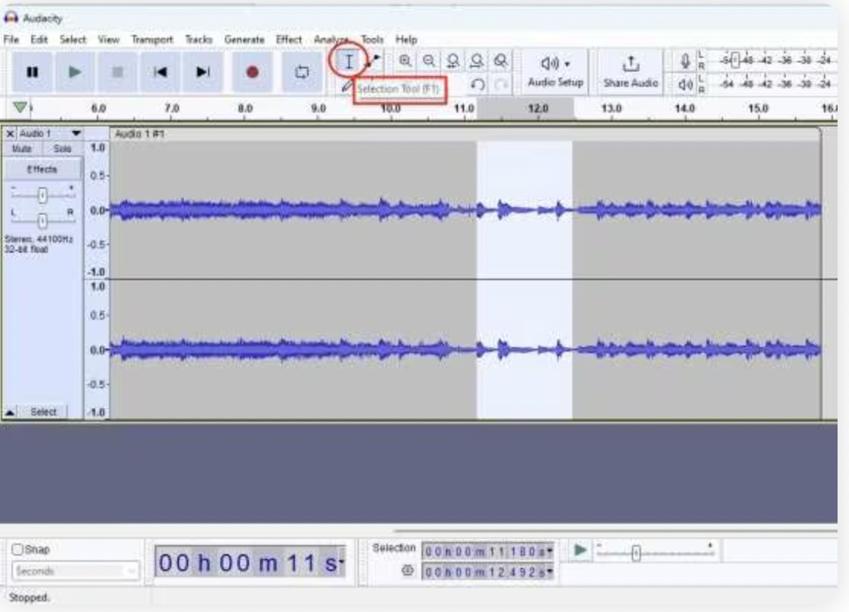The image size is (849, 612).
Task: Adjust the Audio 1 gain slider
Action: click(42, 195)
